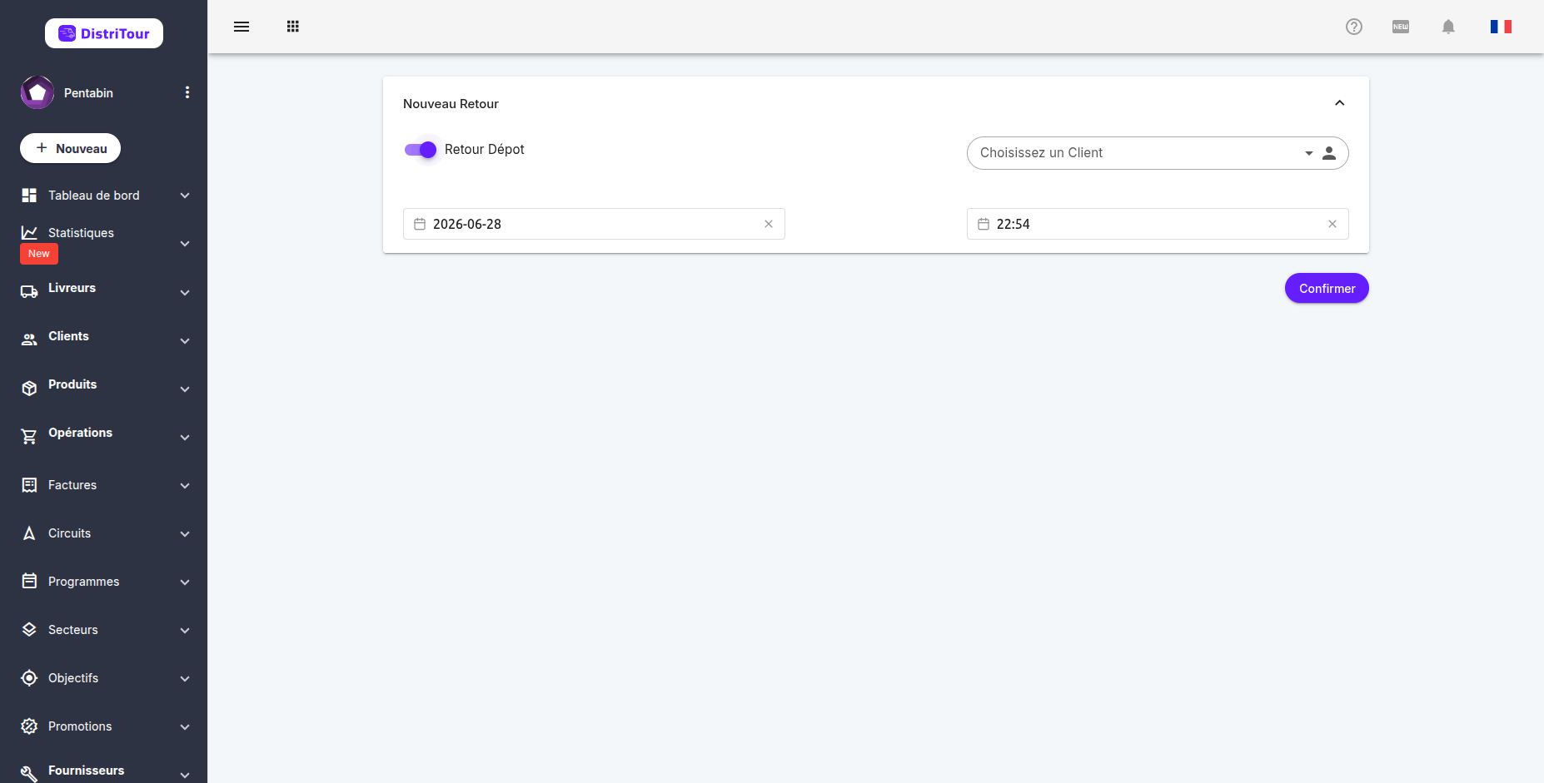Open the notifications bell
The width and height of the screenshot is (1544, 783).
[1448, 27]
